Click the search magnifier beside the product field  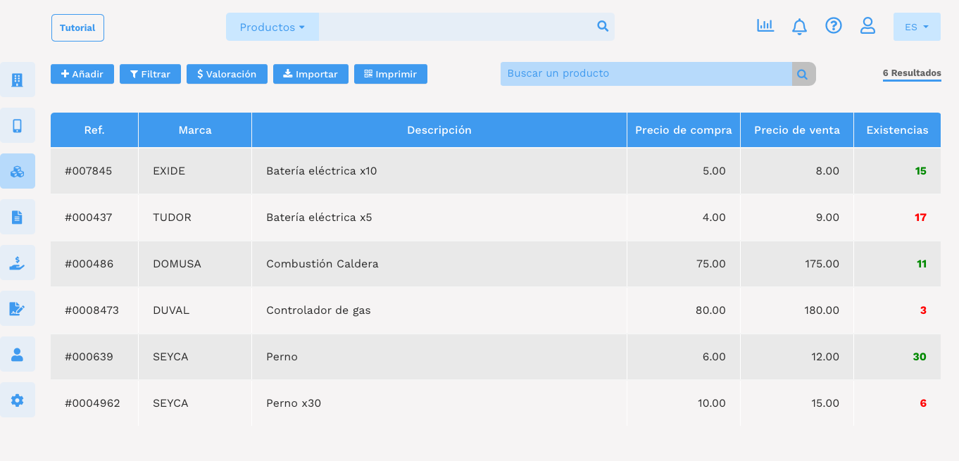[x=803, y=73]
